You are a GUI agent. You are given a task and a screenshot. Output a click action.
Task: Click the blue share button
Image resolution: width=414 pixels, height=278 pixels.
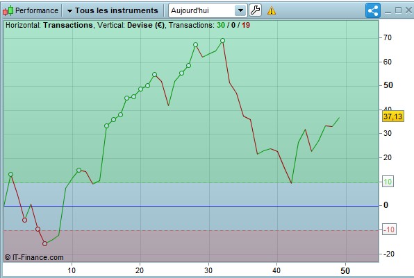373,10
